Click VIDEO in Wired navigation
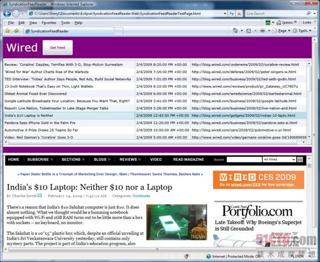The width and height of the screenshot is (320, 262). 156,159
